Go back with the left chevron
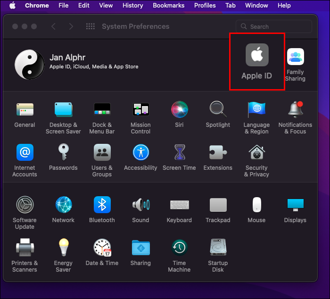 pyautogui.click(x=53, y=26)
